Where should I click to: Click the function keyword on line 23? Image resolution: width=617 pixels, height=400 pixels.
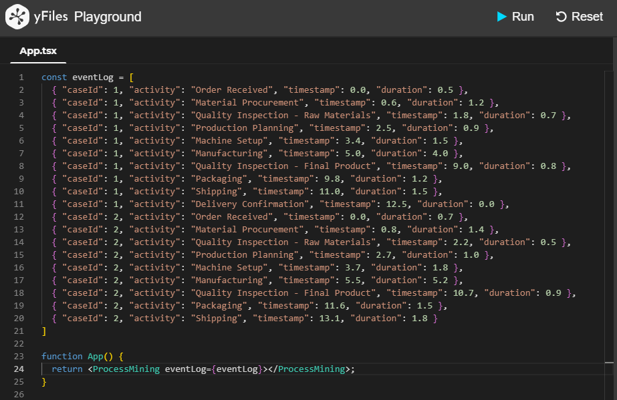tap(62, 356)
